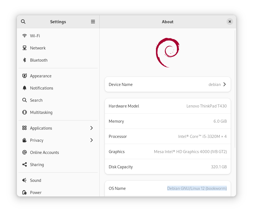Click the Debian swirl logo
Screen dimensions: 253x215
[168, 53]
